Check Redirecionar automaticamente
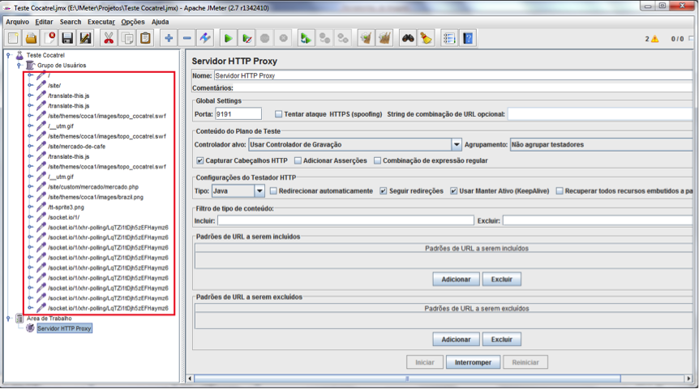Image resolution: width=699 pixels, height=389 pixels. click(x=274, y=190)
